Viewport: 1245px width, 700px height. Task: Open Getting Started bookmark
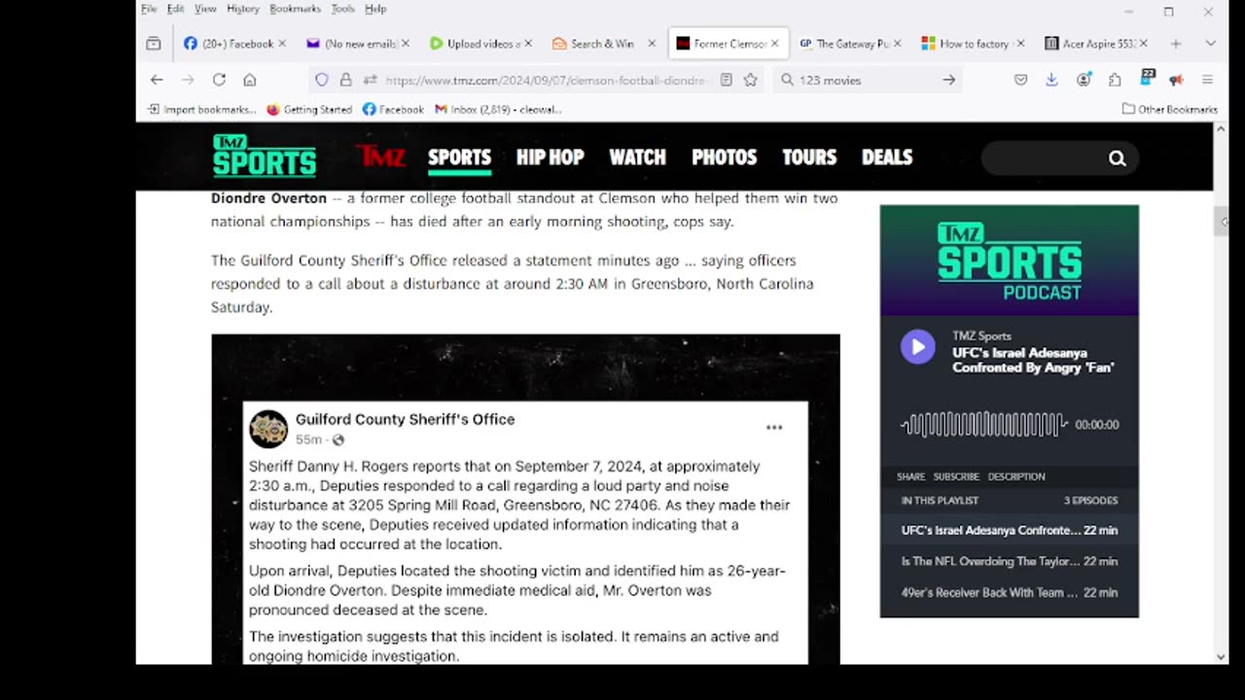point(309,109)
